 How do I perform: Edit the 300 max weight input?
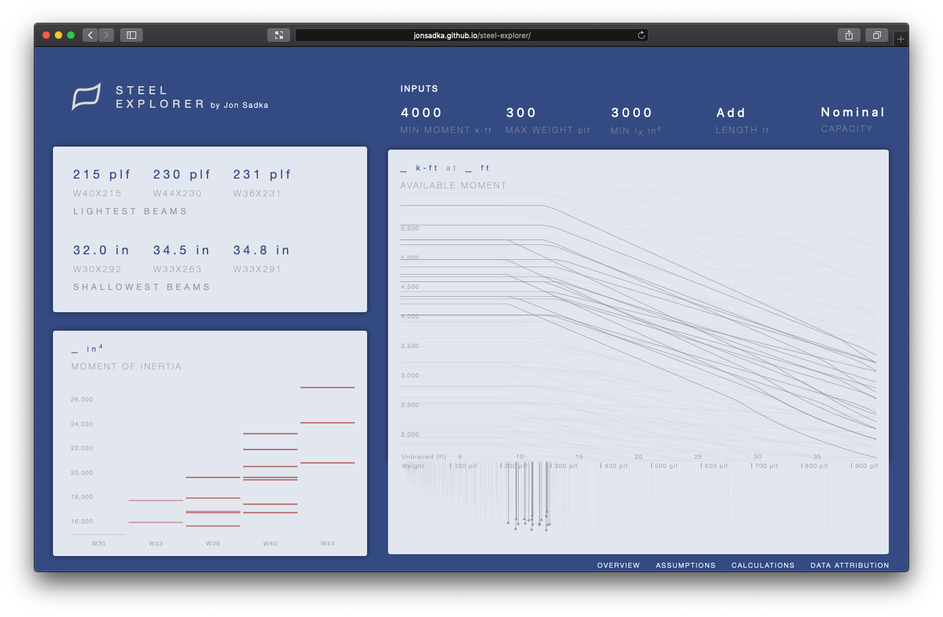(521, 113)
